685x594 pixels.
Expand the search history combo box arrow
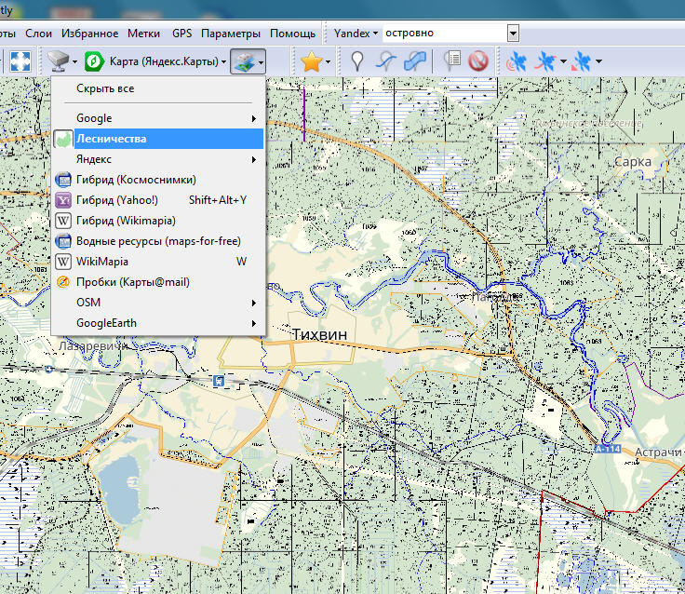point(513,34)
